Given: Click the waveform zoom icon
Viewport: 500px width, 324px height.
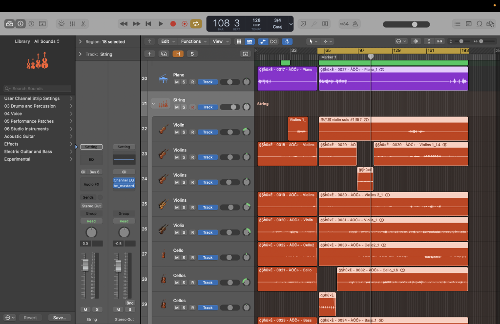Looking at the screenshot, I should (x=416, y=41).
